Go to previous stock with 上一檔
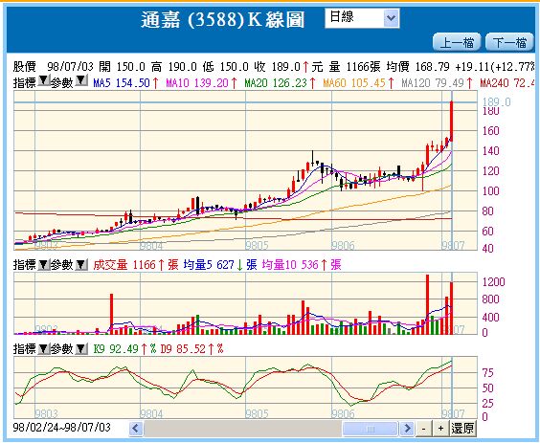Screen dimensions: 540x443 [457, 42]
